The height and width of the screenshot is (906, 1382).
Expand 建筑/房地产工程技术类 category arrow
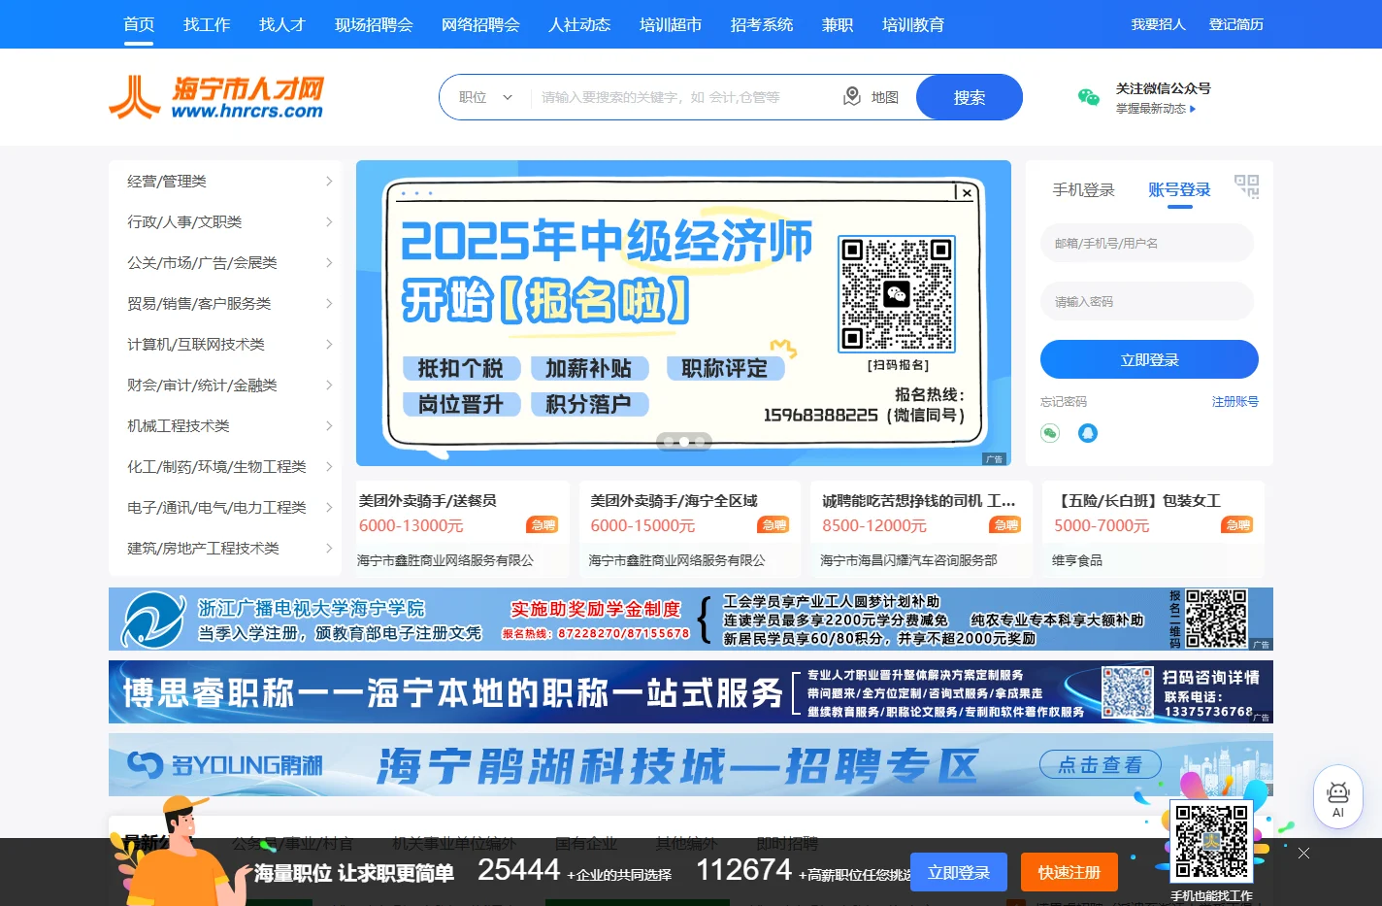click(x=329, y=549)
